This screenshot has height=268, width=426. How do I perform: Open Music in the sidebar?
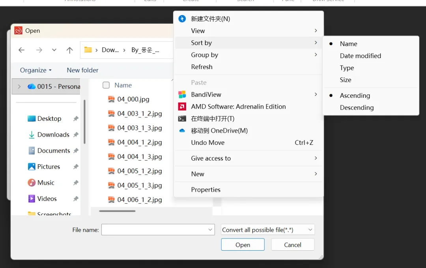pos(41,183)
